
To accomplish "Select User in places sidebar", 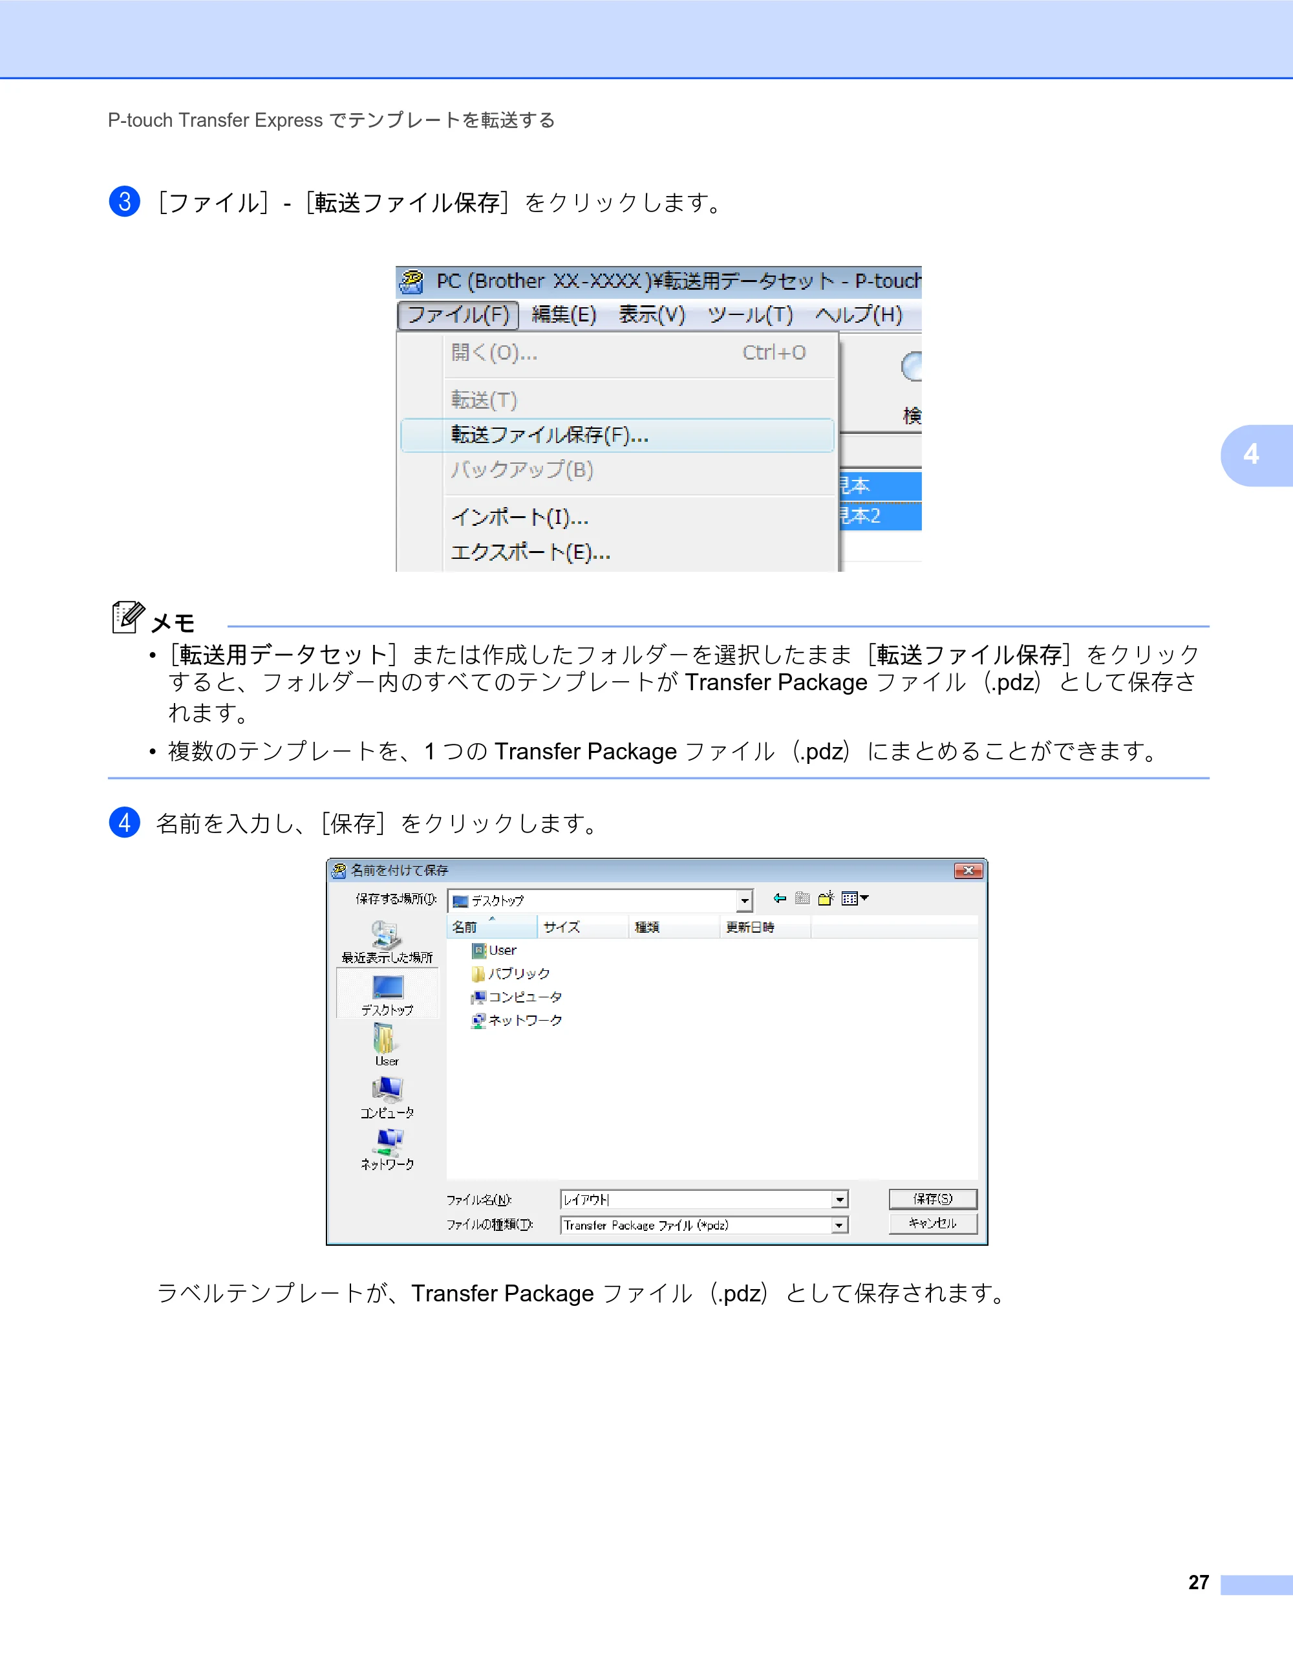I will 387,1045.
